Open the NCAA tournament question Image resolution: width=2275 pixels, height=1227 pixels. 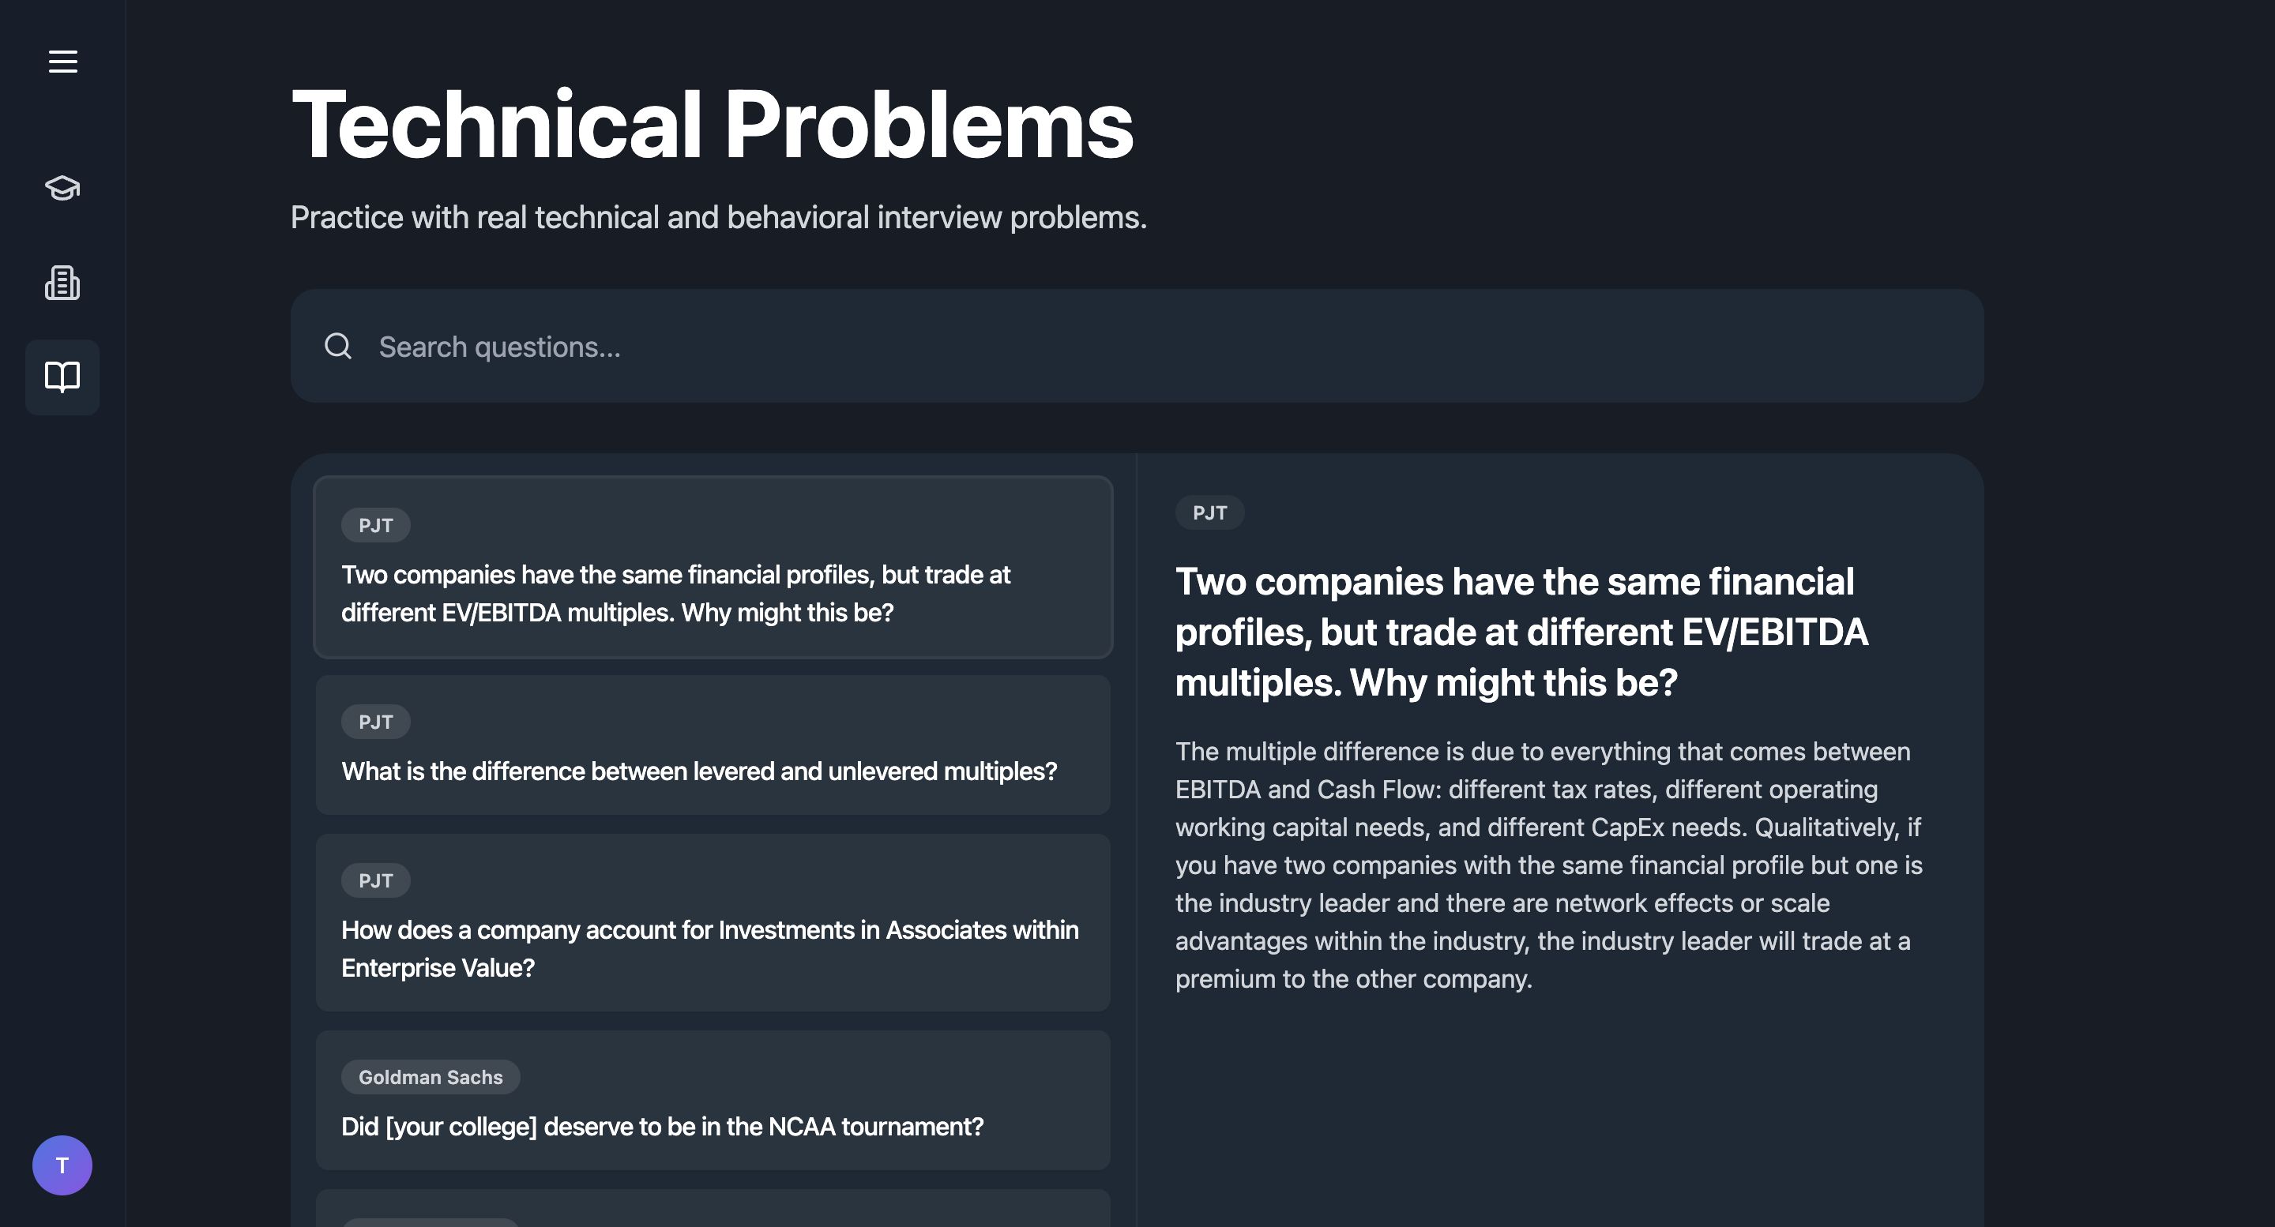(713, 1100)
